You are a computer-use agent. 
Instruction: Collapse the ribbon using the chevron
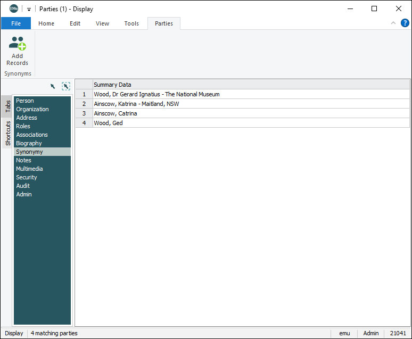[393, 23]
